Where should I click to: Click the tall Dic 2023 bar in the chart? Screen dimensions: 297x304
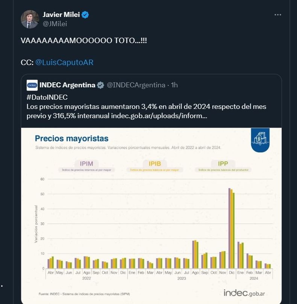click(232, 228)
